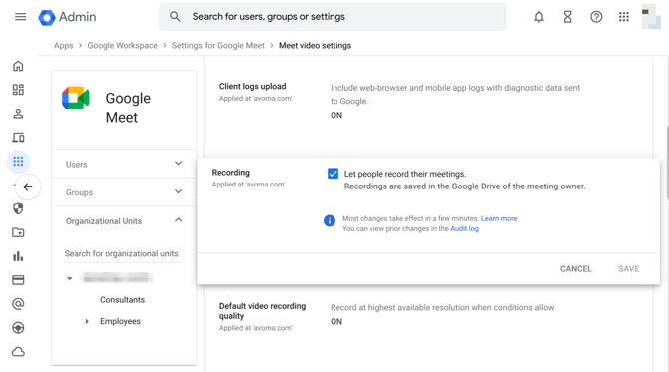The image size is (669, 372).
Task: Open the Google apps grid launcher
Action: point(624,17)
